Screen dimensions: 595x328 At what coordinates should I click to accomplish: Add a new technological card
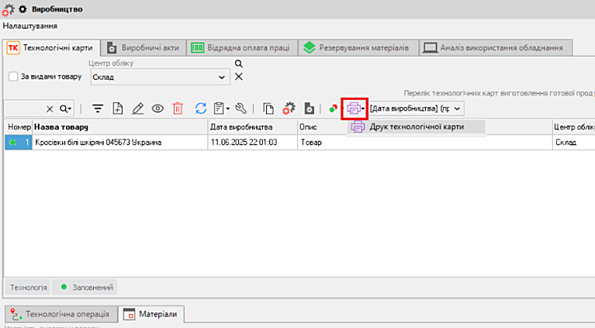pyautogui.click(x=118, y=109)
